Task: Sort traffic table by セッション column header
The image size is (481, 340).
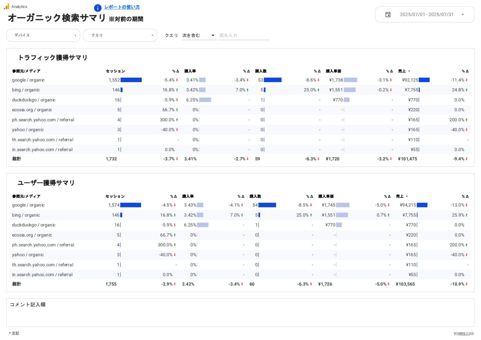Action: click(115, 71)
